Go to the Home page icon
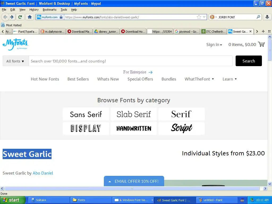The height and width of the screenshot is (204, 272). click(30, 17)
